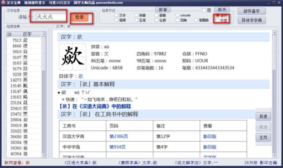This screenshot has width=283, height=168.
Task: Open the 异体字字典 variant dictionary
Action: point(252,20)
